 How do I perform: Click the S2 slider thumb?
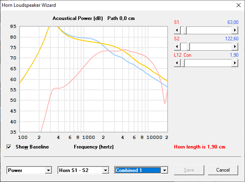(x=188, y=47)
